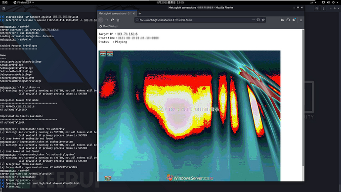Click the back navigation arrow

tap(101, 20)
